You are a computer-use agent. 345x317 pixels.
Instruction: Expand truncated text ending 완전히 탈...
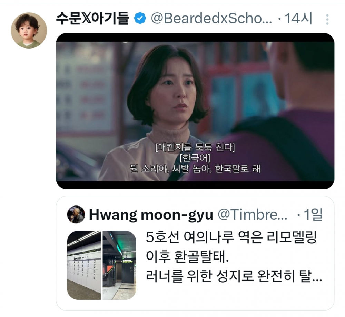(234, 276)
